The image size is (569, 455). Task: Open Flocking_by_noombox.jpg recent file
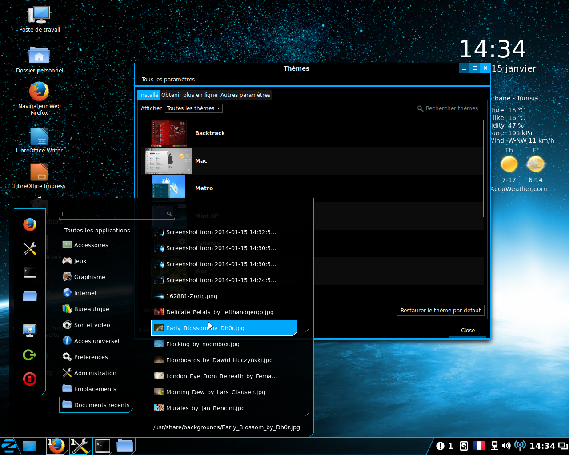(x=224, y=344)
